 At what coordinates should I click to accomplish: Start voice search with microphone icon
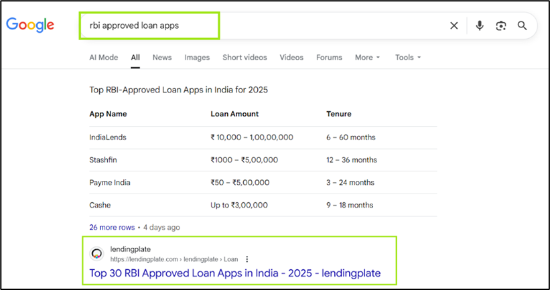(x=480, y=26)
